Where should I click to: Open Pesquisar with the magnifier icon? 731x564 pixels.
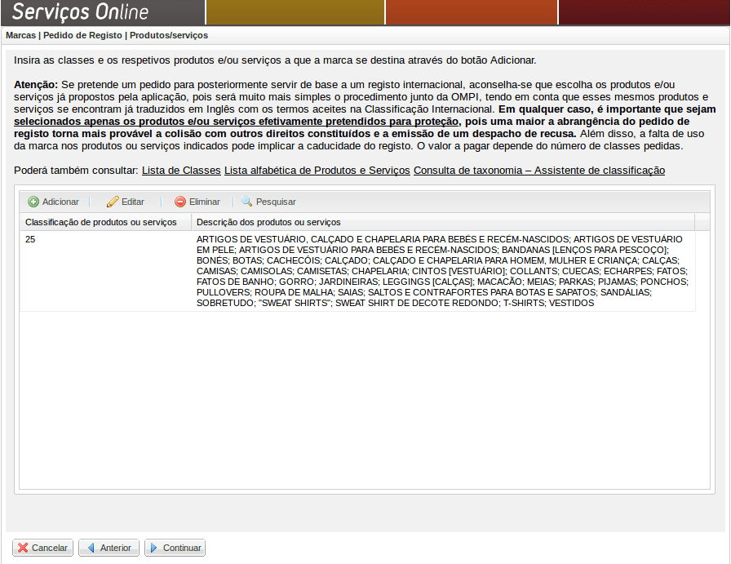point(247,202)
